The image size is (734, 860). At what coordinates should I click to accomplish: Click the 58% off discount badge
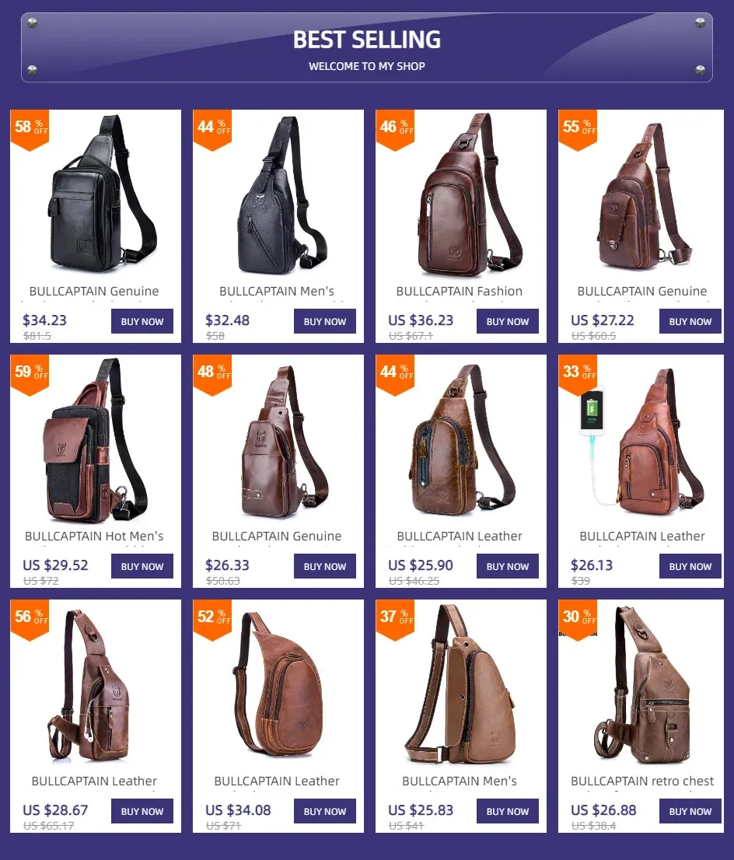(x=30, y=130)
